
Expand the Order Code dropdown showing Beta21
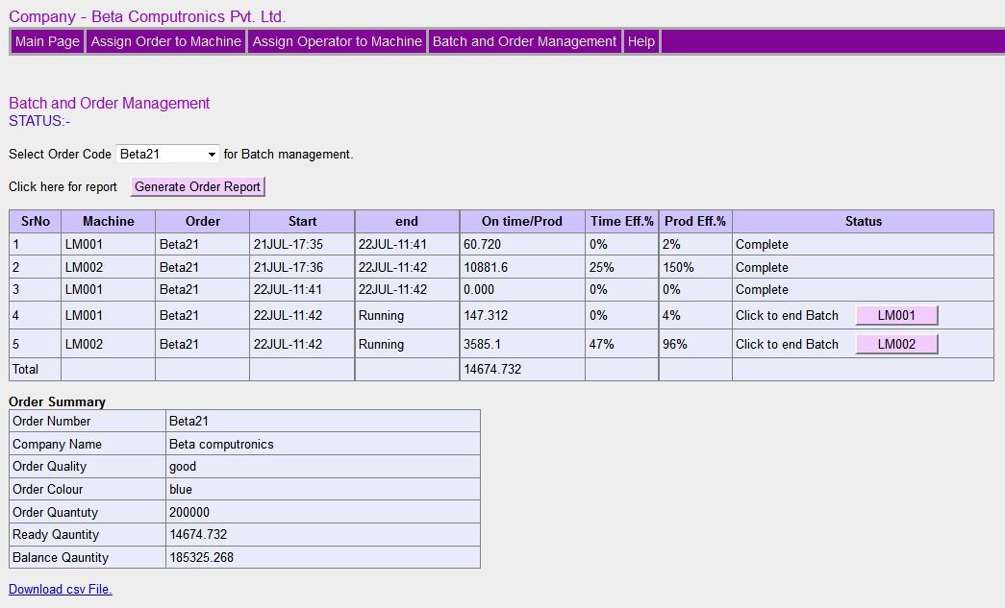point(168,154)
